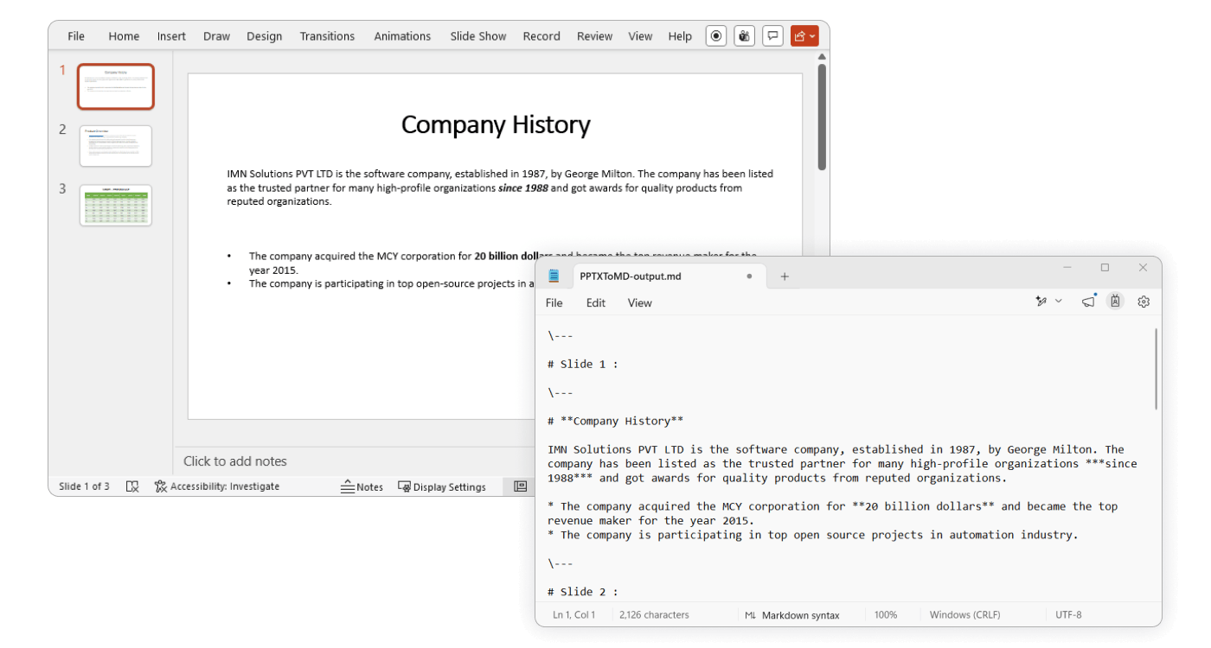
Task: Click the '20 billion dollars' bold text on the slide
Action: 513,256
